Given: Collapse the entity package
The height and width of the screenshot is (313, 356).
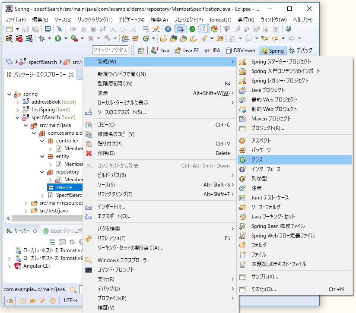Looking at the screenshot, I should click(42, 156).
